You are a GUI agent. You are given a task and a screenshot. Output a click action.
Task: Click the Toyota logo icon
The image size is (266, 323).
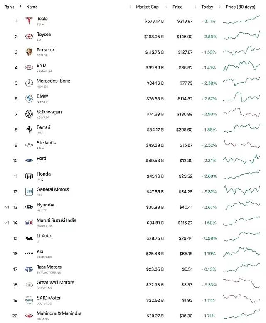tap(29, 37)
